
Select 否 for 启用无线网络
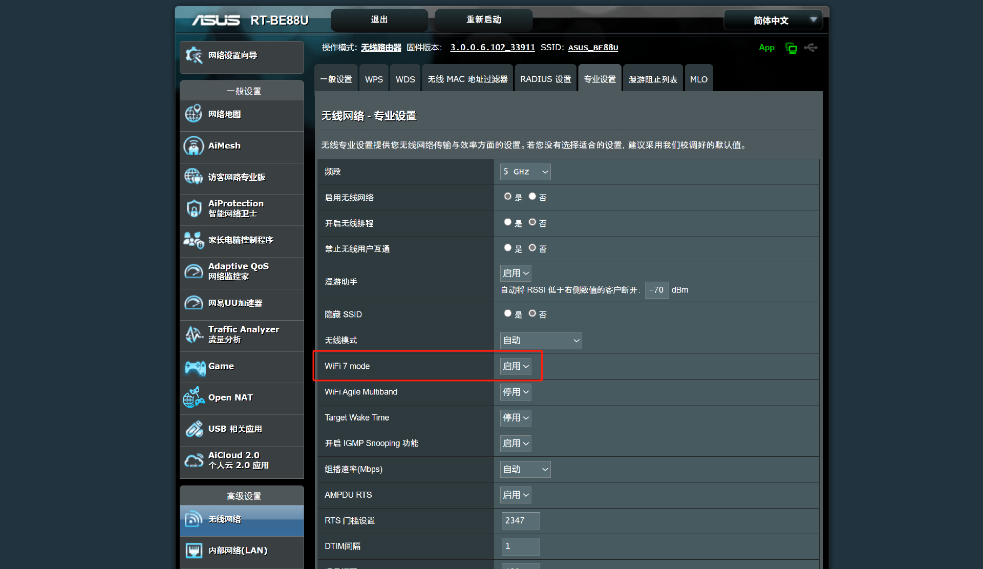[x=532, y=197]
